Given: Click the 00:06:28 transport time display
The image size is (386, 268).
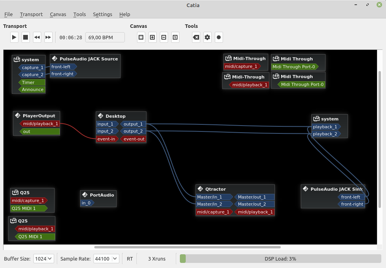Looking at the screenshot, I should click(71, 38).
